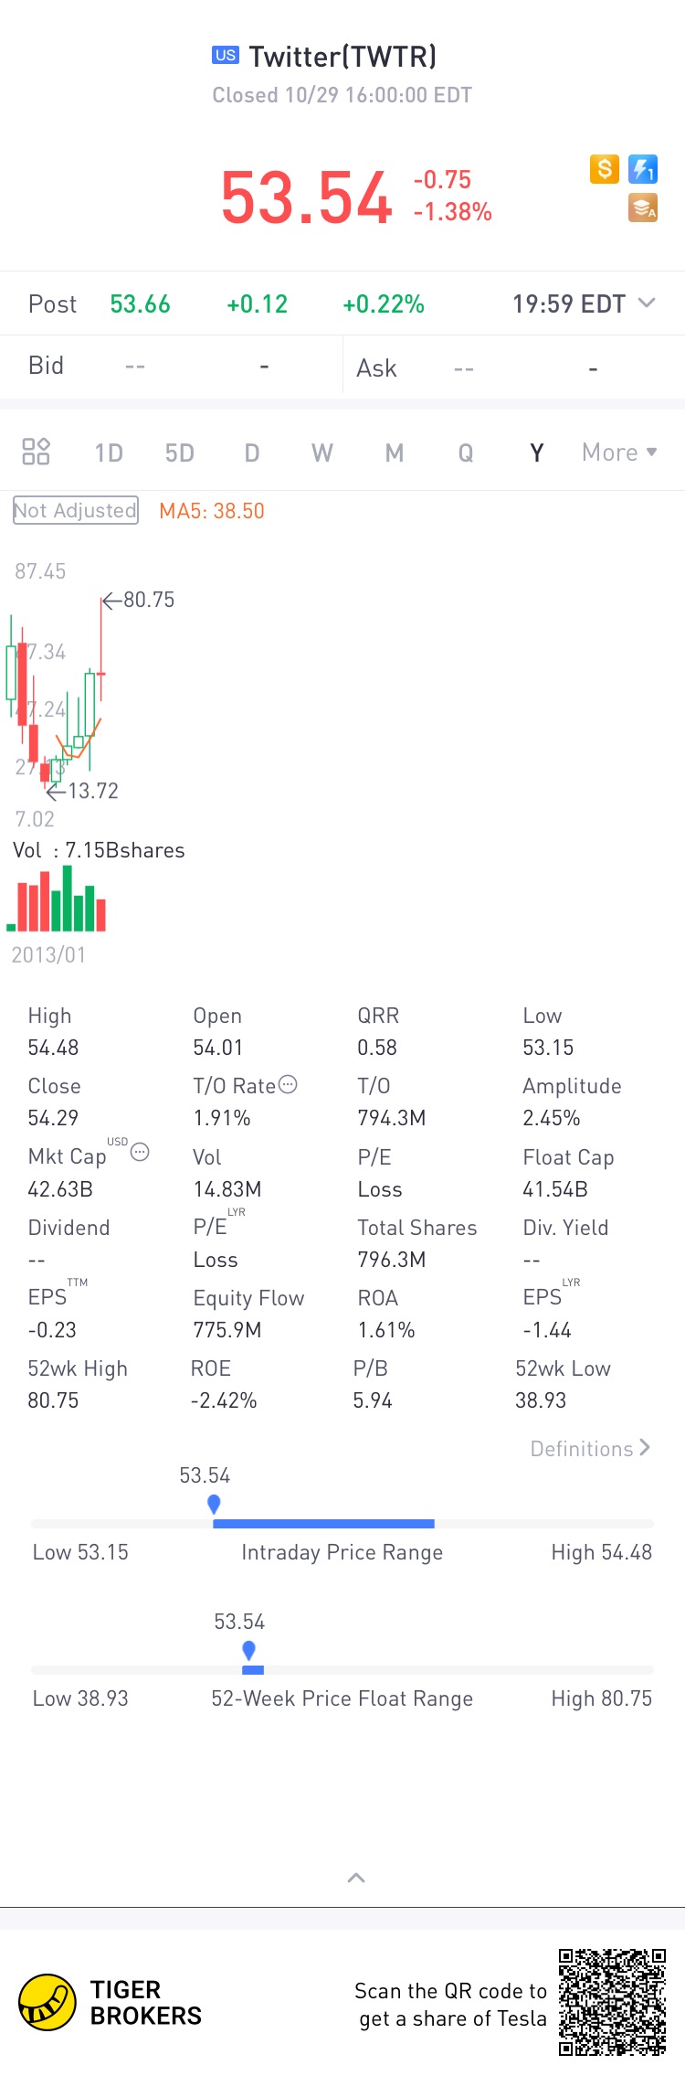This screenshot has width=685, height=2076.
Task: Tap the MA5 indicator label
Action: (x=212, y=511)
